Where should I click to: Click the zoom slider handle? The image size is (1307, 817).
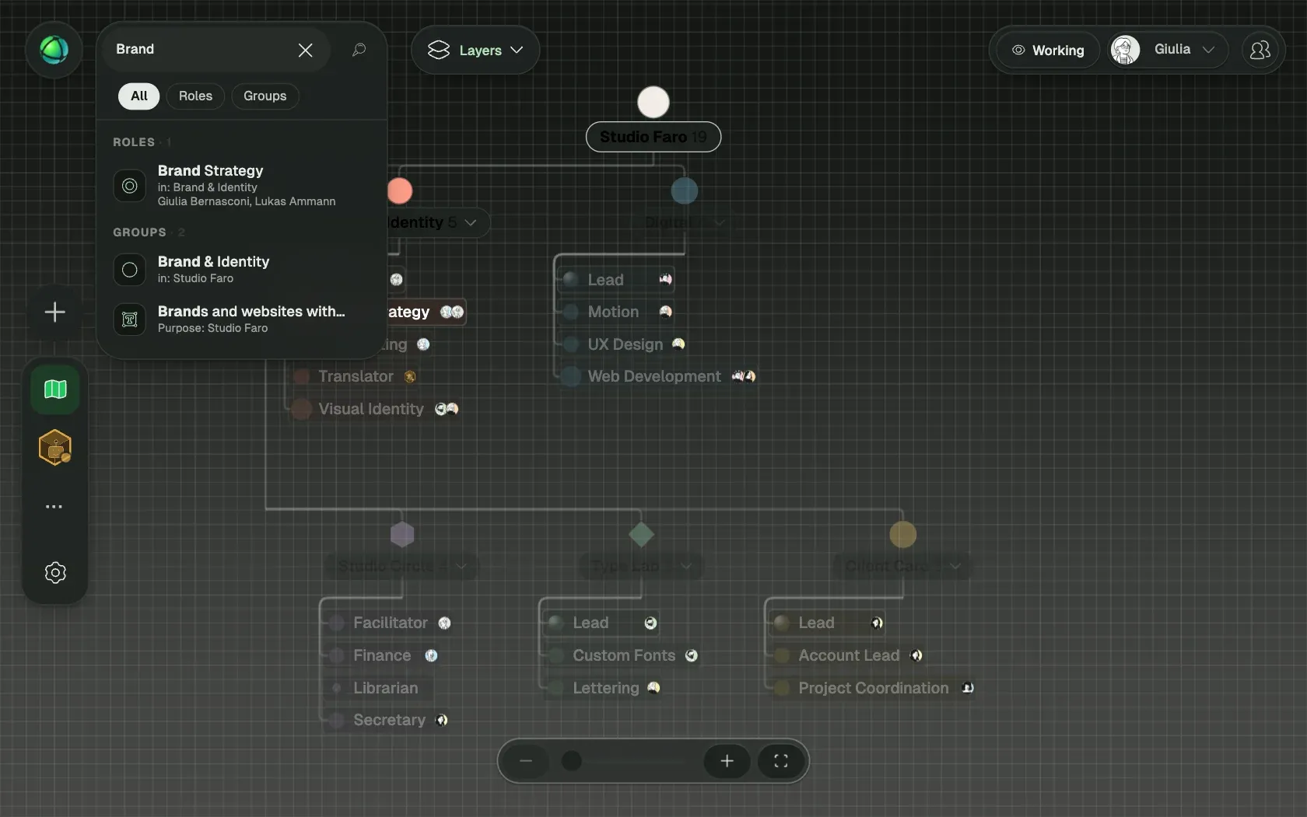click(572, 761)
